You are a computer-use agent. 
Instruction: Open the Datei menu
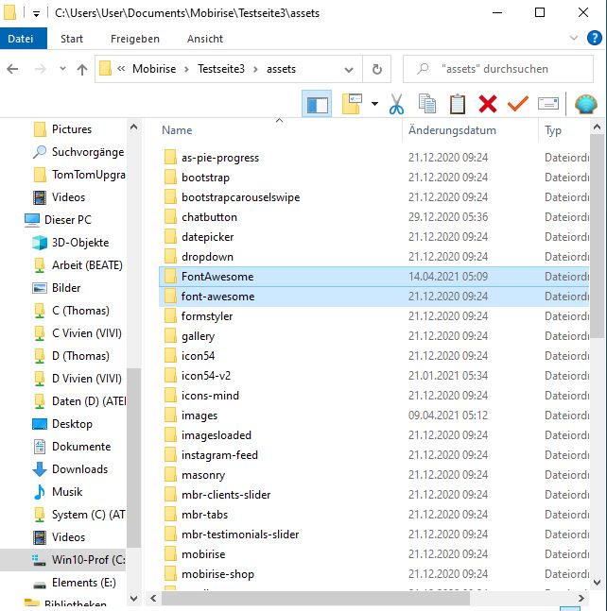tap(20, 39)
